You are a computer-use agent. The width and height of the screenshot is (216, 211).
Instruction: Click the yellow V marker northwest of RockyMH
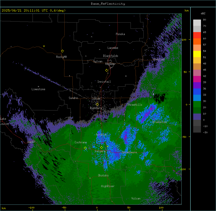(44, 46)
